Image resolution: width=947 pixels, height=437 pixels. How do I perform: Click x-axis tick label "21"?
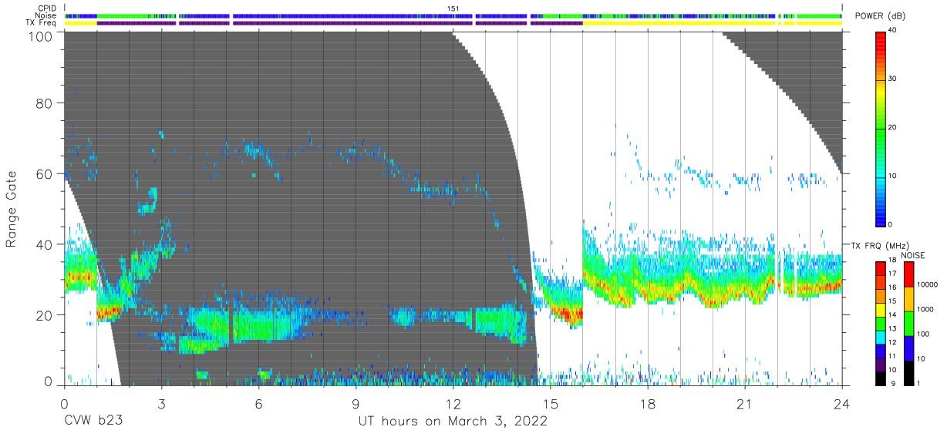click(x=745, y=404)
